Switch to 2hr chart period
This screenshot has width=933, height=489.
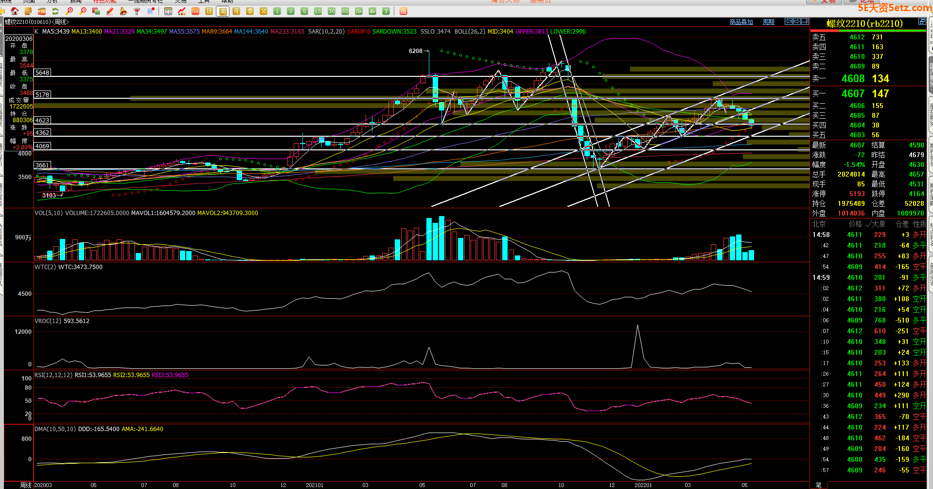[359, 11]
